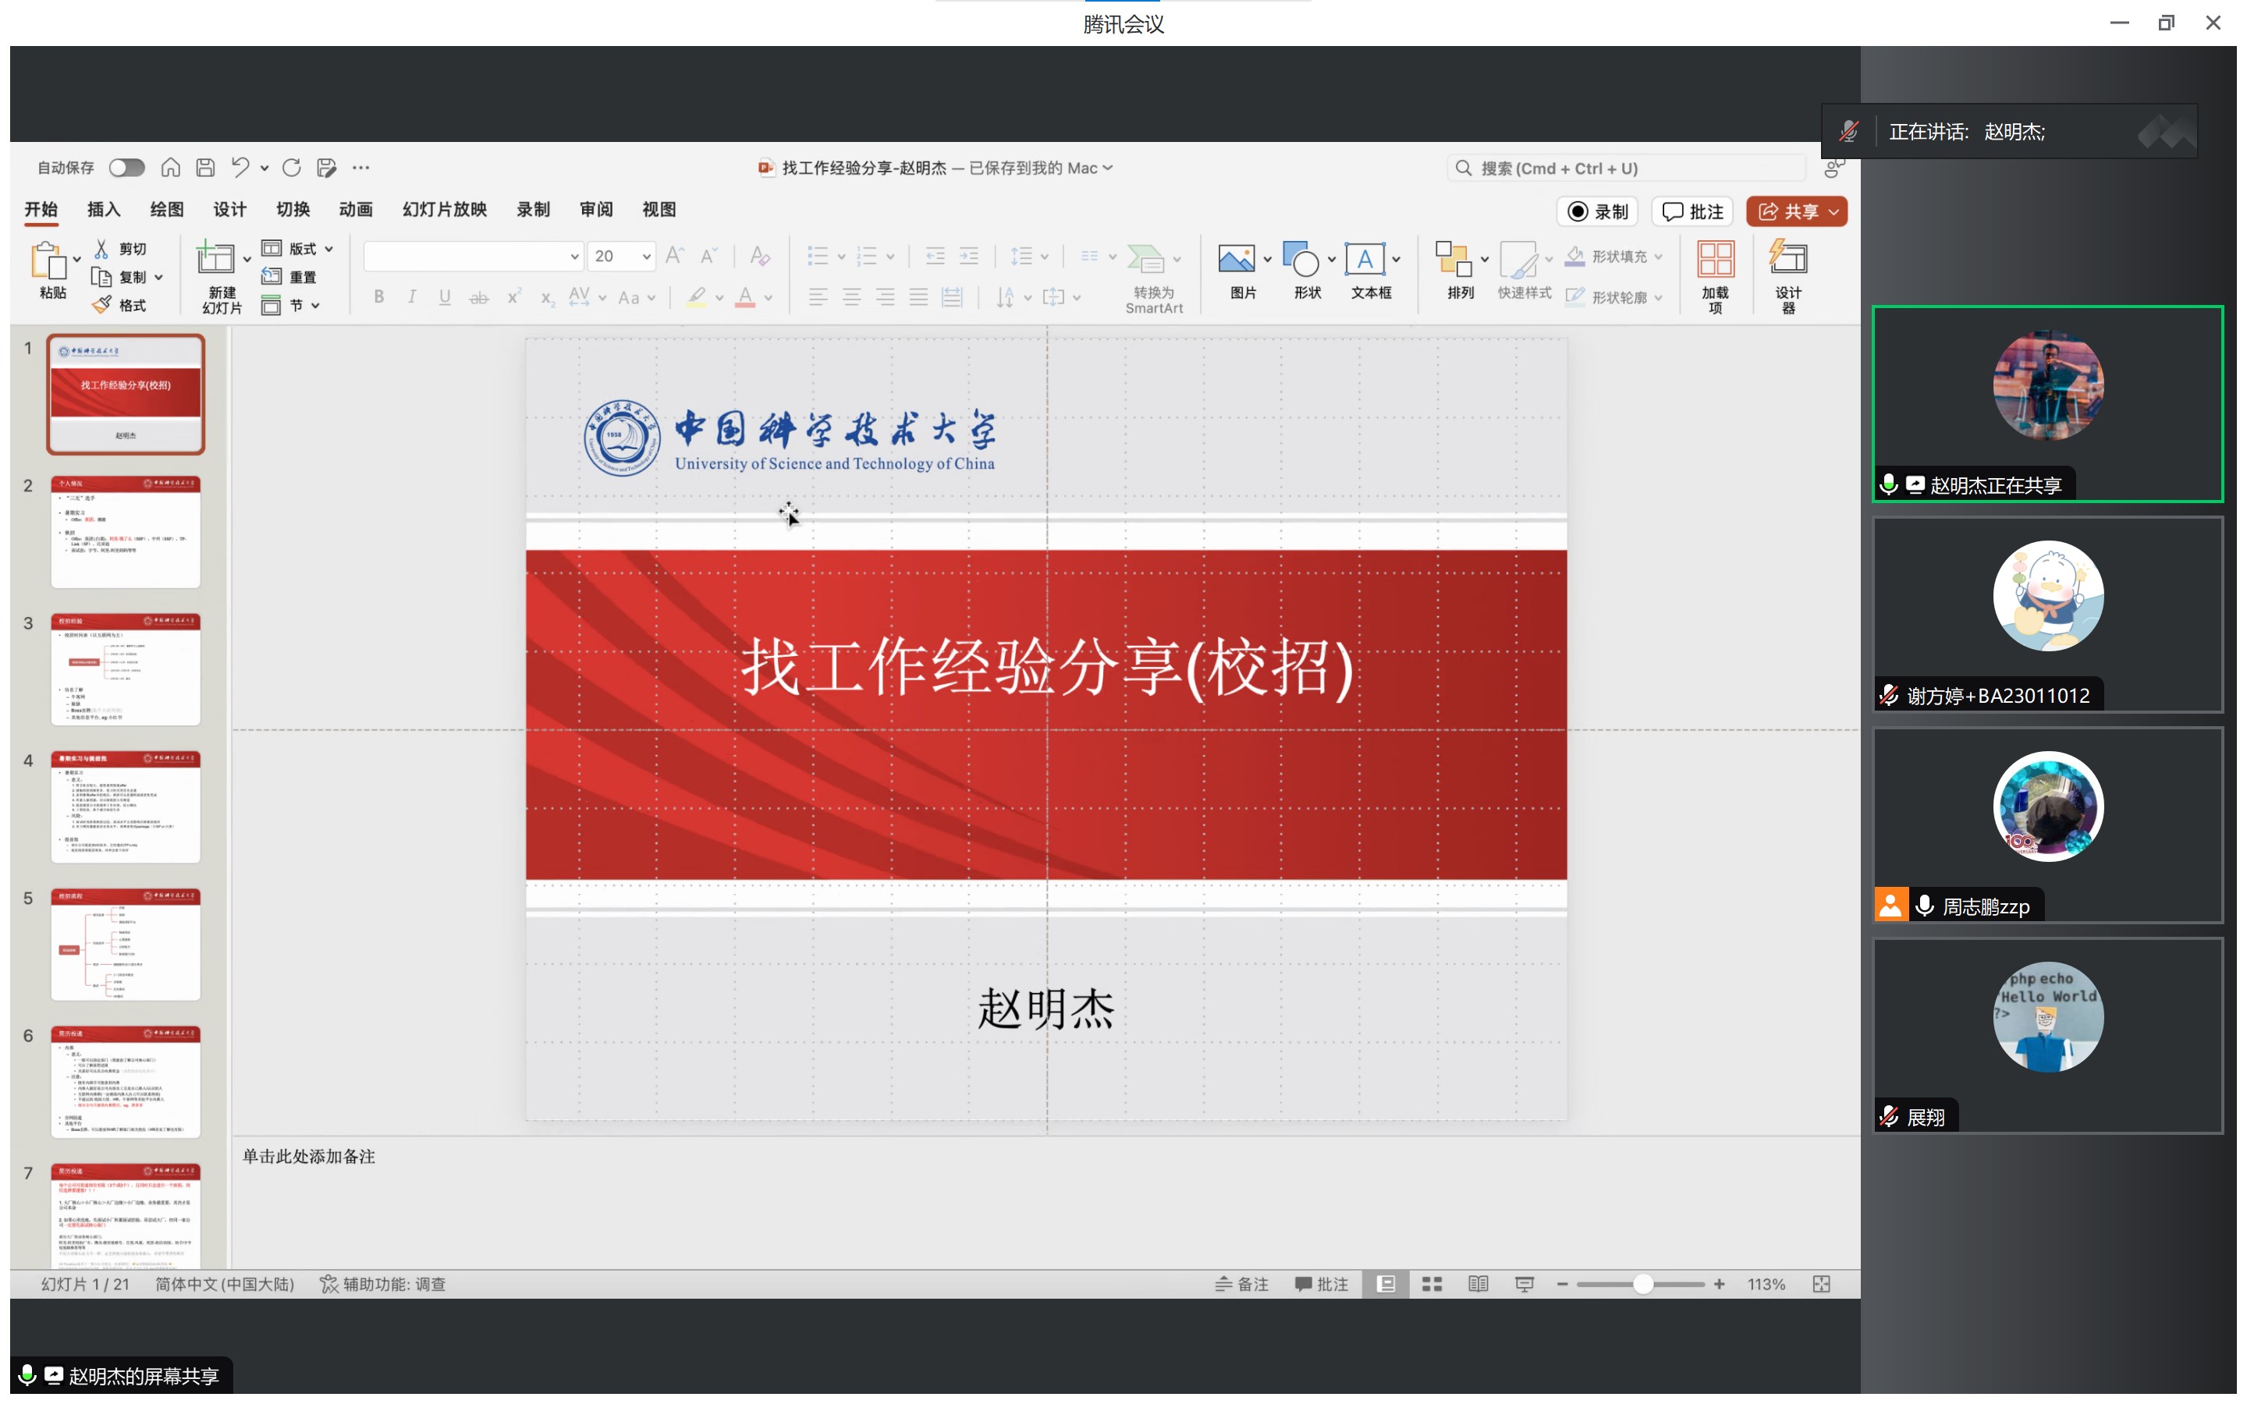This screenshot has width=2247, height=1404.
Task: Select slide 3 thumbnail
Action: (126, 669)
